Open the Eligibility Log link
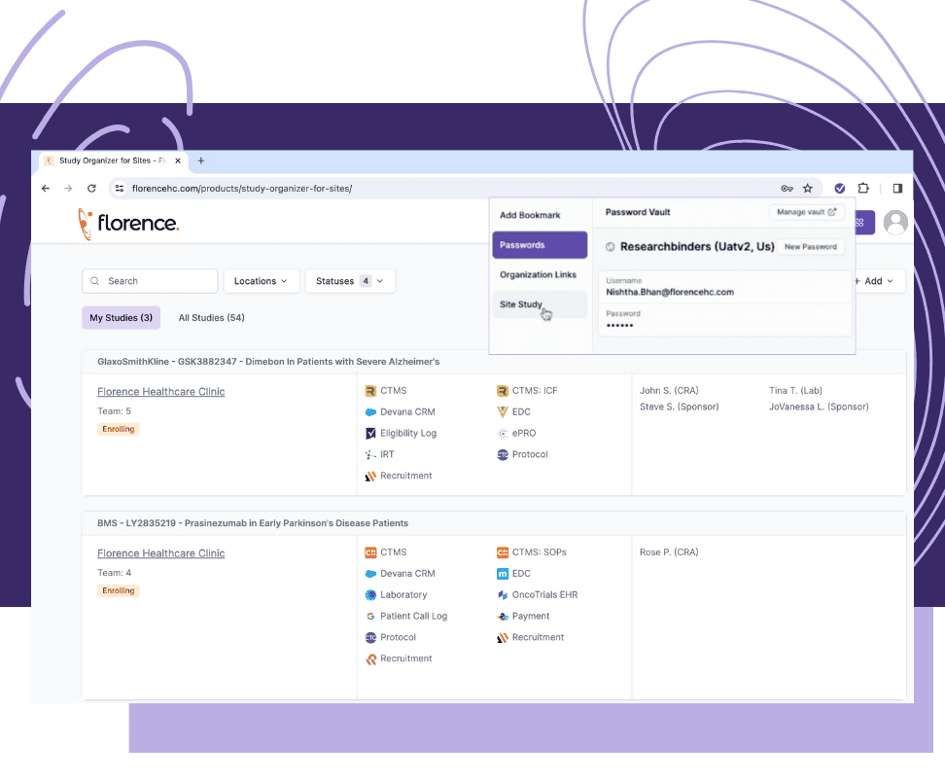Viewport: 945px width, 782px height. click(x=401, y=433)
